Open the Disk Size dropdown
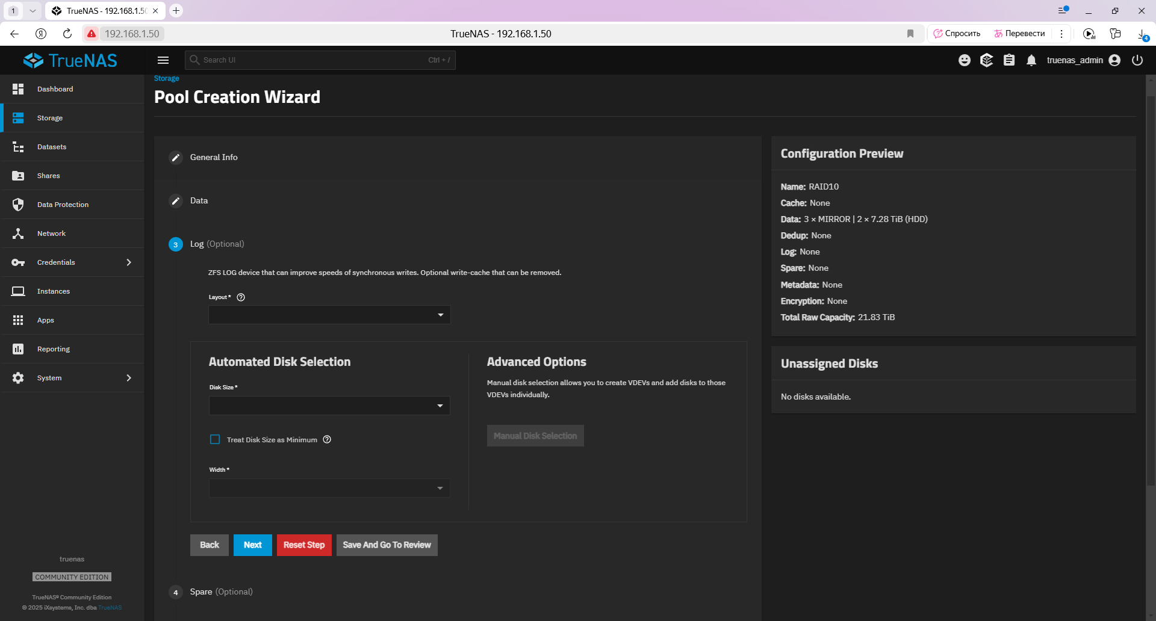Viewport: 1156px width, 621px height. 329,406
